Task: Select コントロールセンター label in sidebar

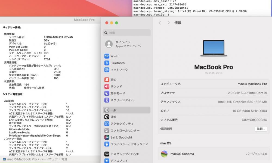Action: pyautogui.click(x=125, y=130)
